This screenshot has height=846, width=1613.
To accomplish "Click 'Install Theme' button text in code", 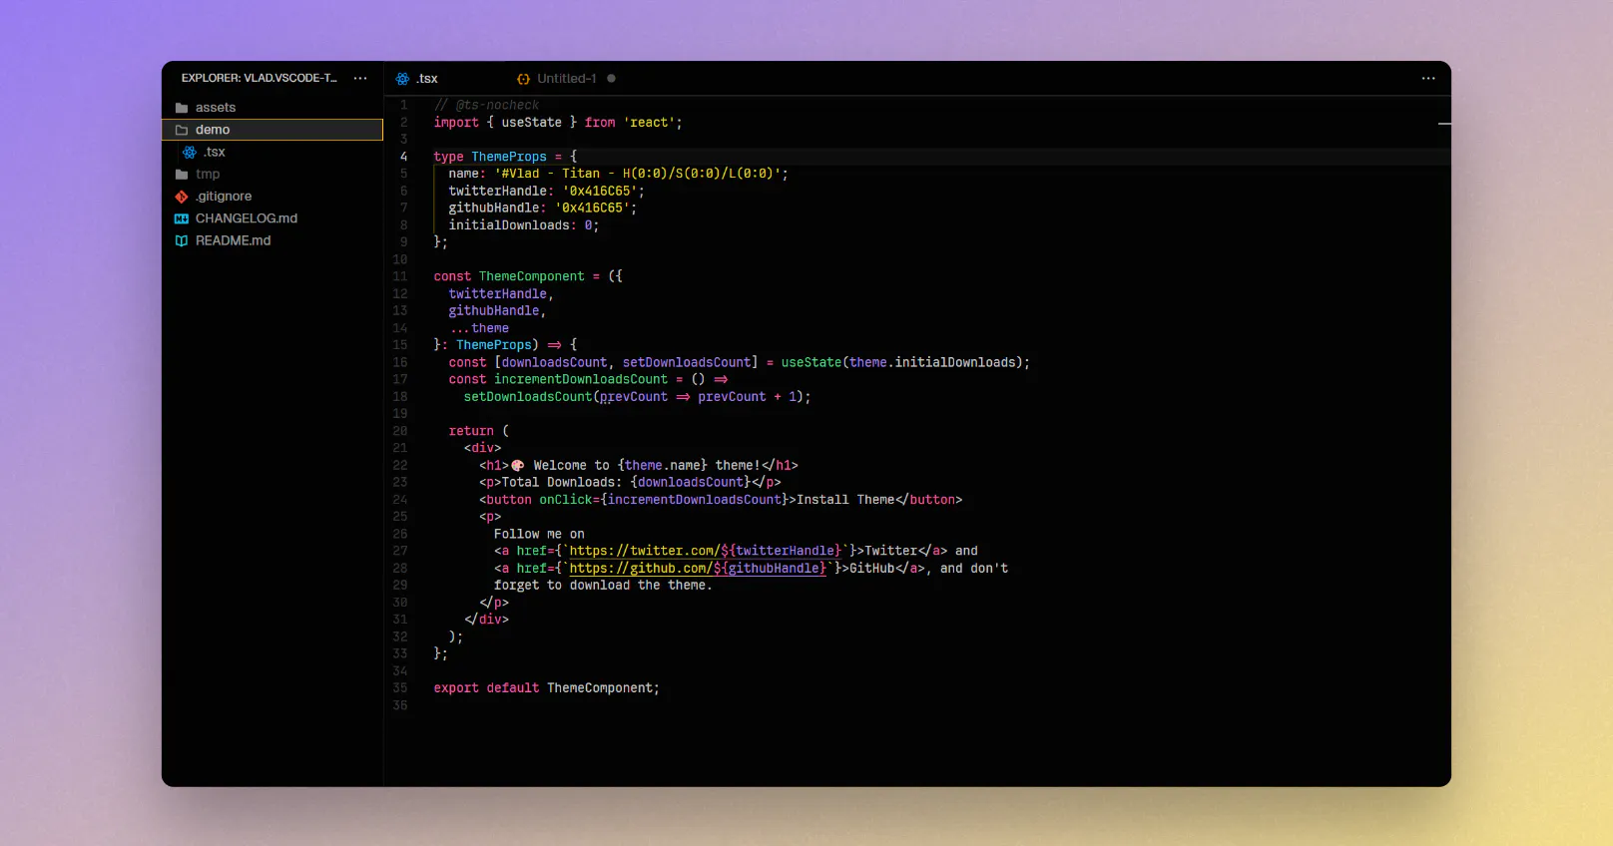I will pos(845,500).
